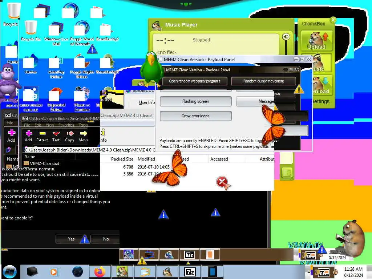Select AstroPop Deluxe desktop icon
This screenshot has width=372, height=279.
[56, 67]
